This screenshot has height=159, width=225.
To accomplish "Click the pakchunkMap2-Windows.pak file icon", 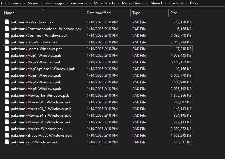I will click(7, 62).
